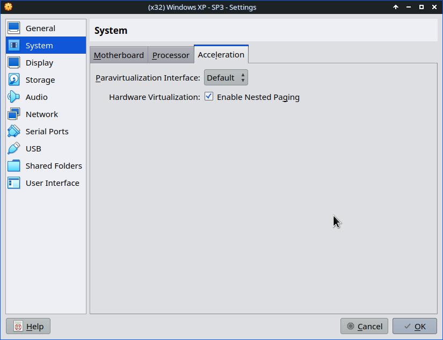Click the VirtualBox settings gear icon in titlebar
This screenshot has height=340, width=443.
8,7
